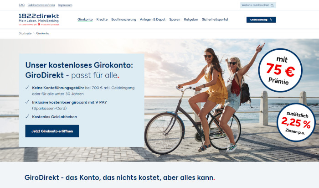Click the 2,25 % Zinsen badge
The height and width of the screenshot is (188, 319).
coord(296,122)
